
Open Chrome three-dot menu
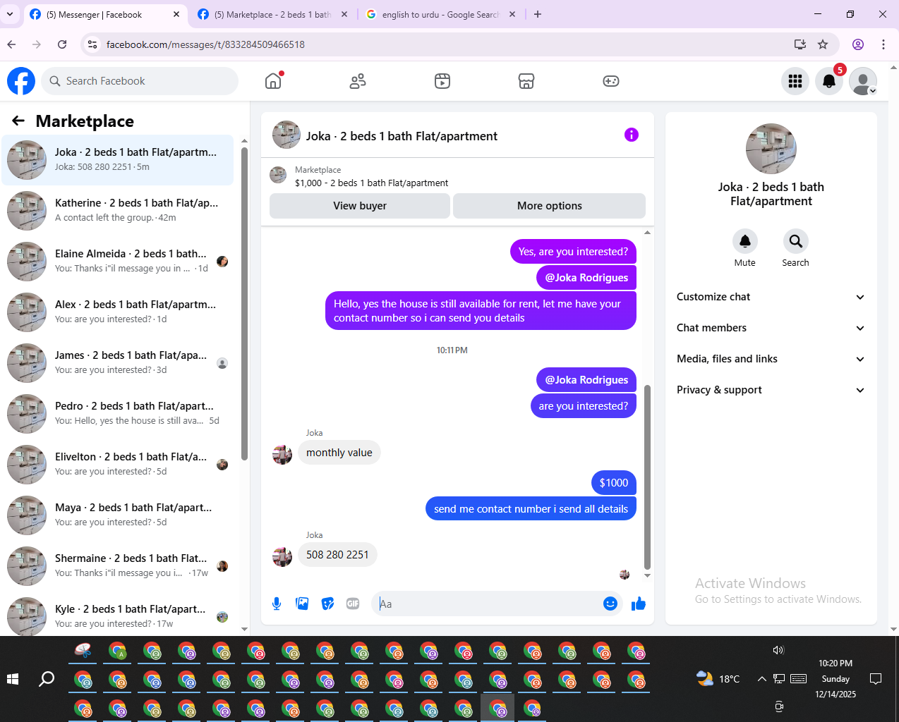pos(883,44)
